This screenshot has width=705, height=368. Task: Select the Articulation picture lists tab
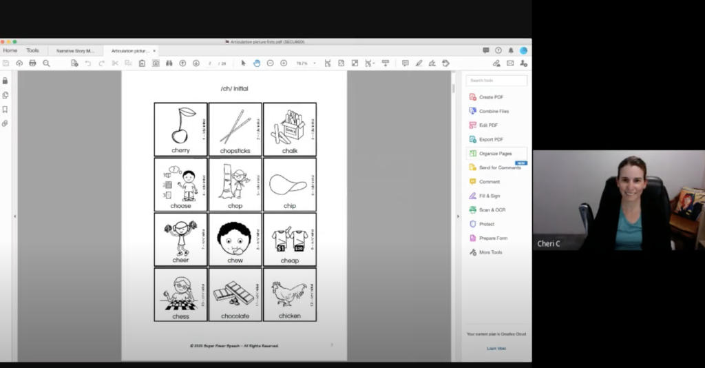[130, 51]
